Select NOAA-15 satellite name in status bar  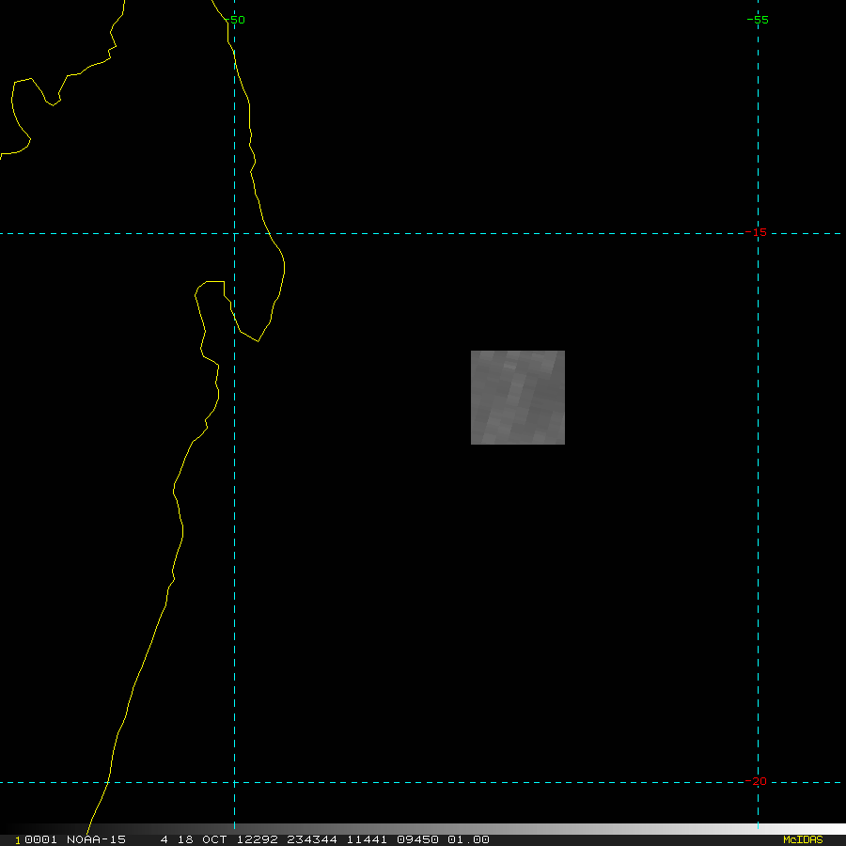click(x=96, y=839)
